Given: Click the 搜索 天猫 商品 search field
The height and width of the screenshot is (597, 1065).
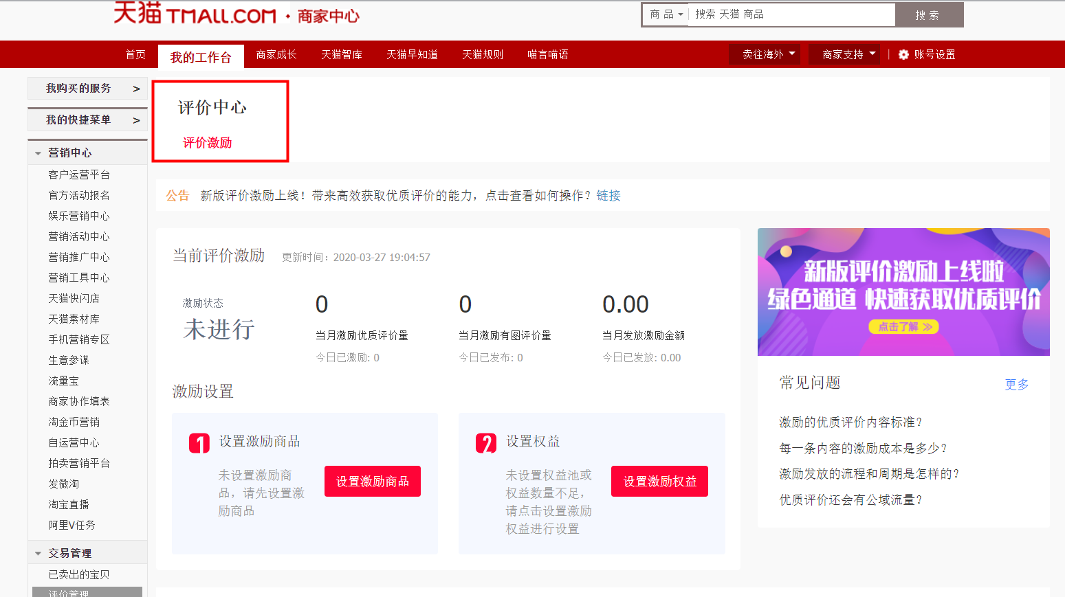Looking at the screenshot, I should pyautogui.click(x=791, y=14).
